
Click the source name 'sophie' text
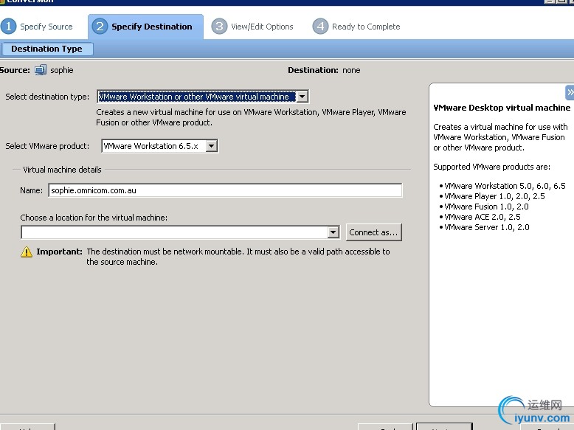(x=62, y=70)
